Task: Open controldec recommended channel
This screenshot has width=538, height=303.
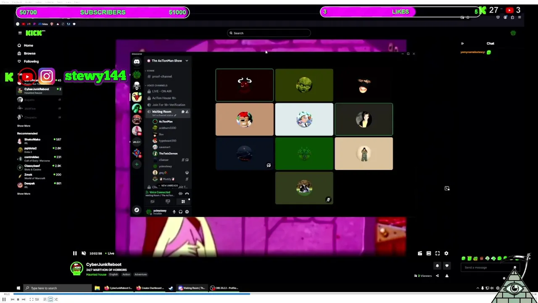Action: pos(39,158)
